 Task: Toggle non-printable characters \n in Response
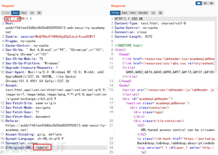tap(153, 13)
